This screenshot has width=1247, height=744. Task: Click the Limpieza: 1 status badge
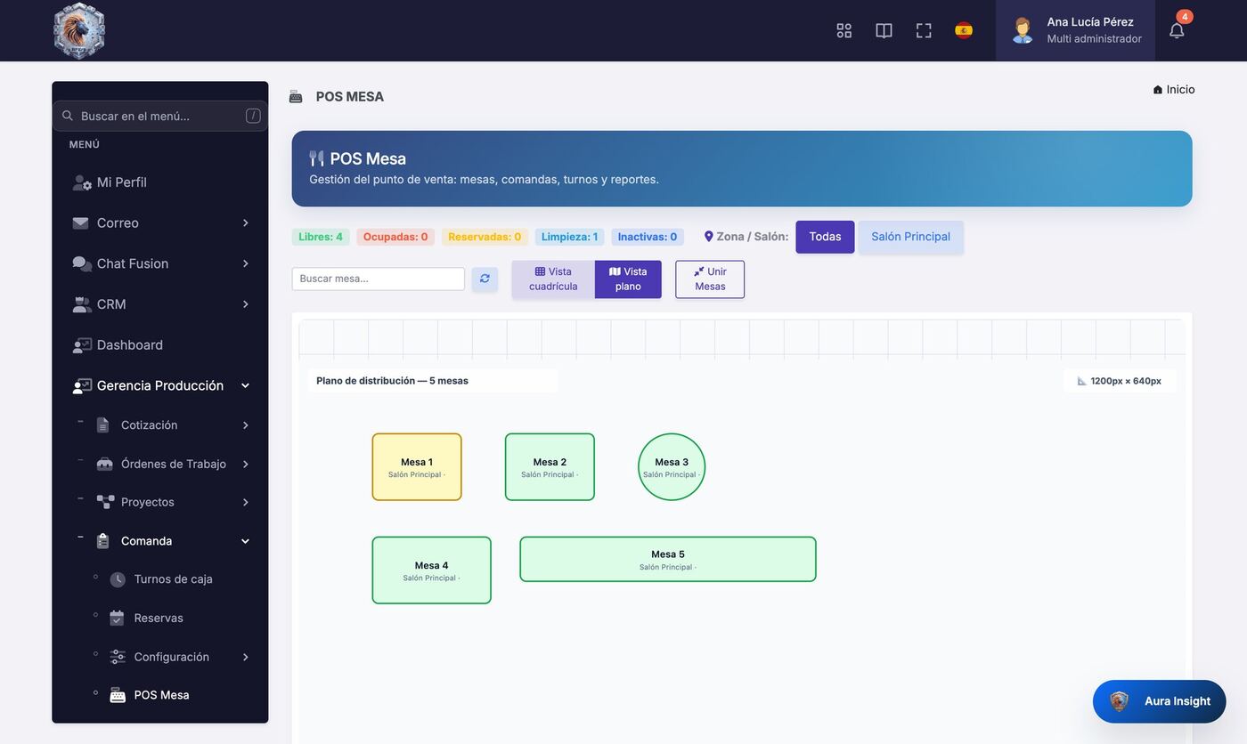point(569,237)
